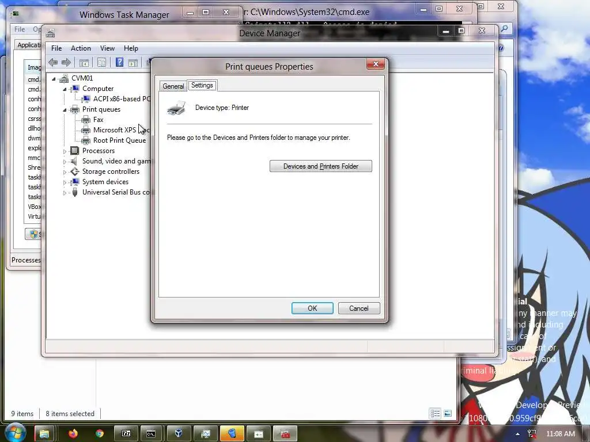Click OK in Print queues Properties
The image size is (590, 442).
point(312,308)
